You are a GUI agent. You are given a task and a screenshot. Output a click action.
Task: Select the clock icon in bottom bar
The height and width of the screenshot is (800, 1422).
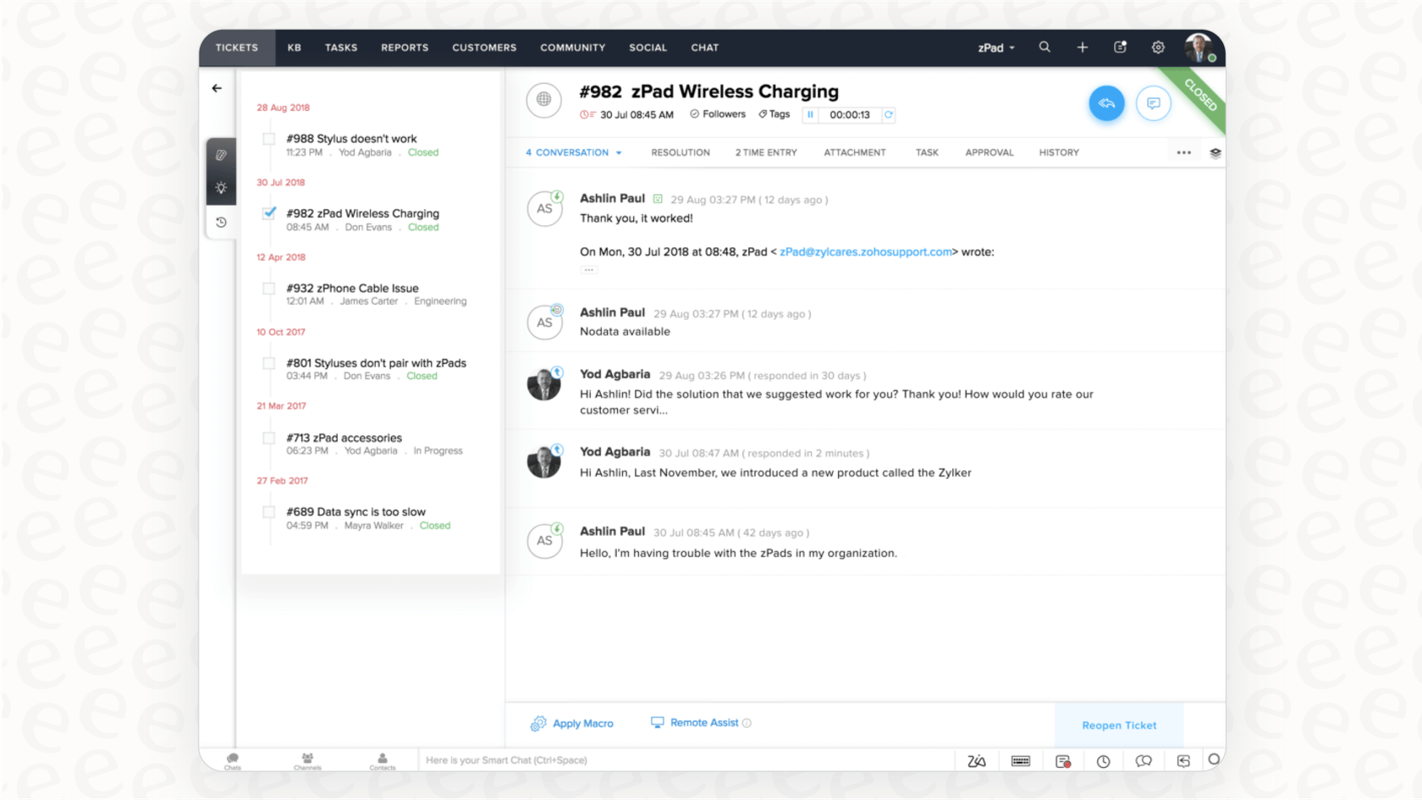1104,760
